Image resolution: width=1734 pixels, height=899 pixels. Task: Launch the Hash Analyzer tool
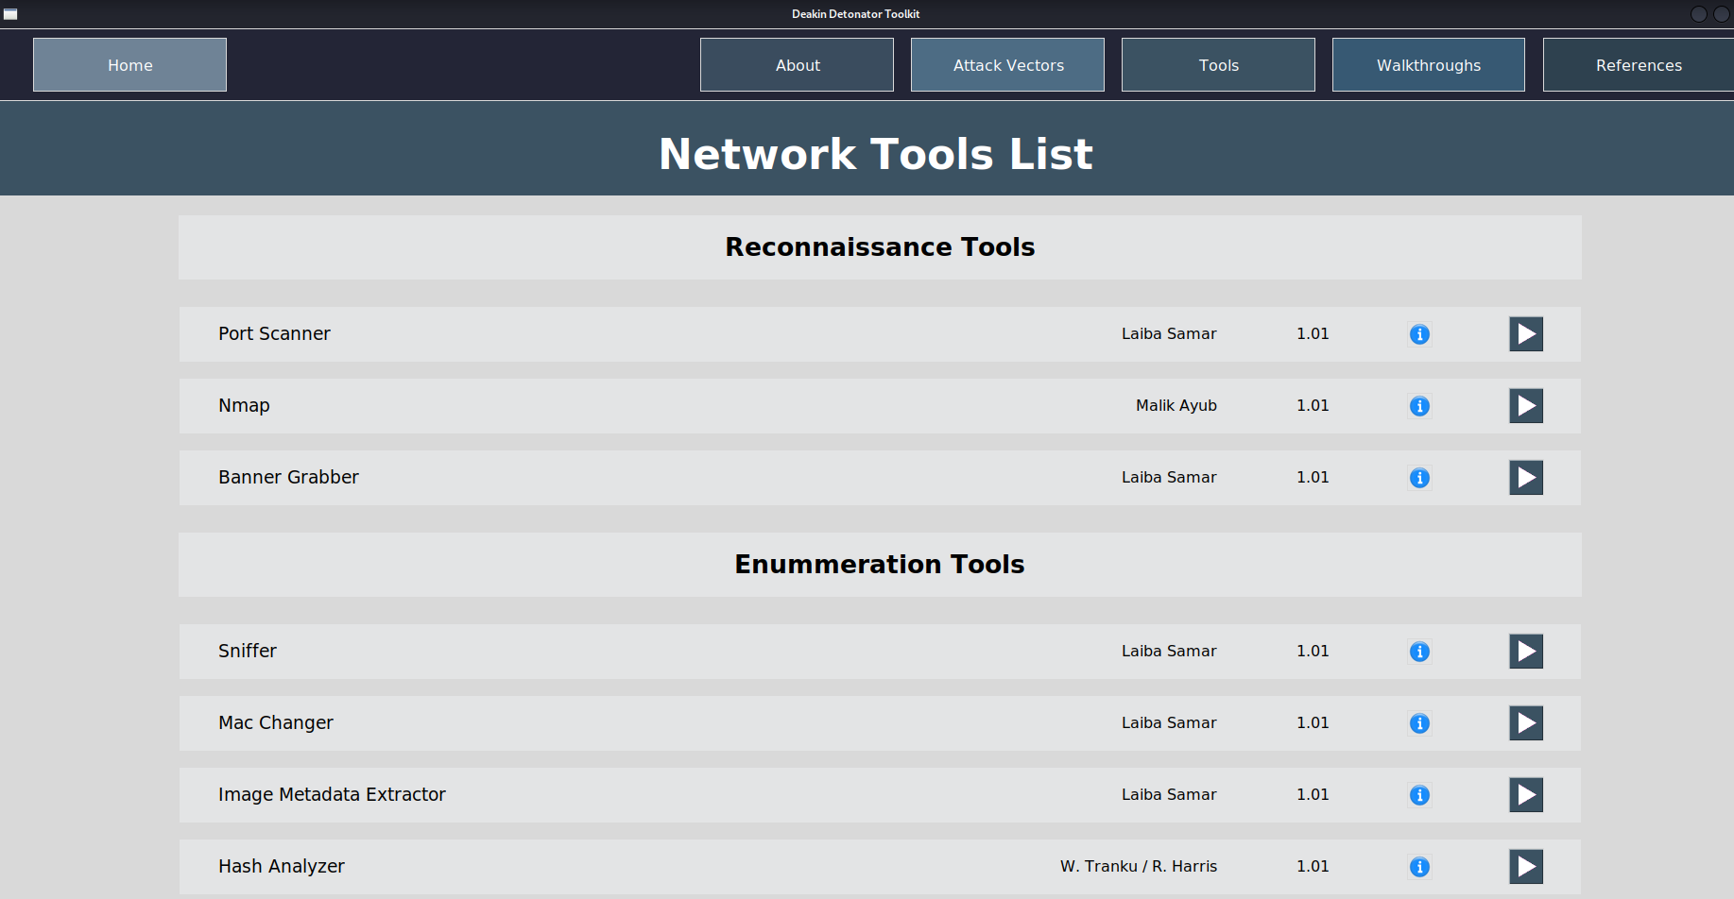point(1526,867)
